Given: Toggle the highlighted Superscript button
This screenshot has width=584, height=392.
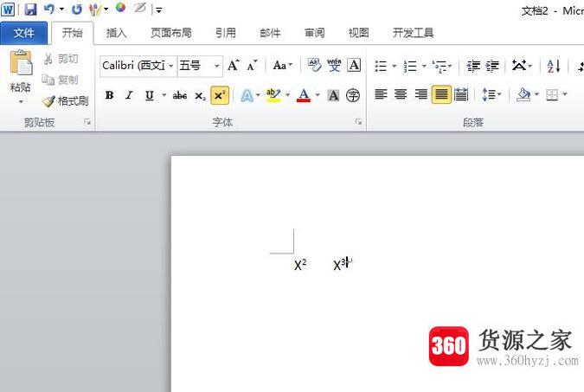Looking at the screenshot, I should click(x=220, y=95).
